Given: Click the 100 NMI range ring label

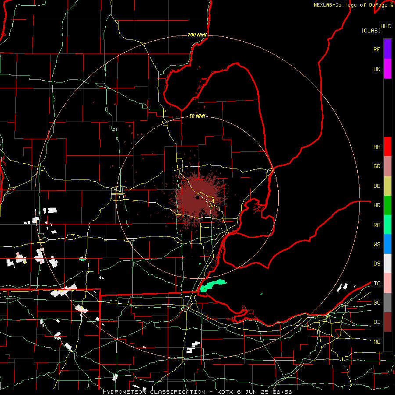Looking at the screenshot, I should (x=197, y=35).
